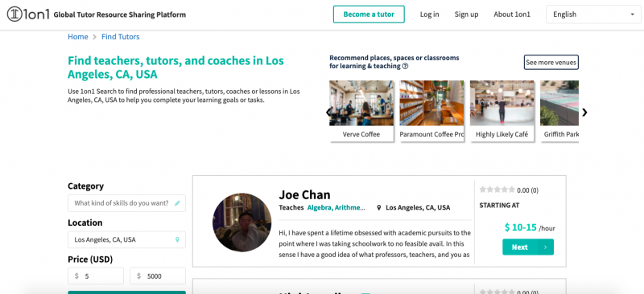This screenshot has width=644, height=294.
Task: Open Griffith Park venue thumbnail
Action: [x=559, y=103]
